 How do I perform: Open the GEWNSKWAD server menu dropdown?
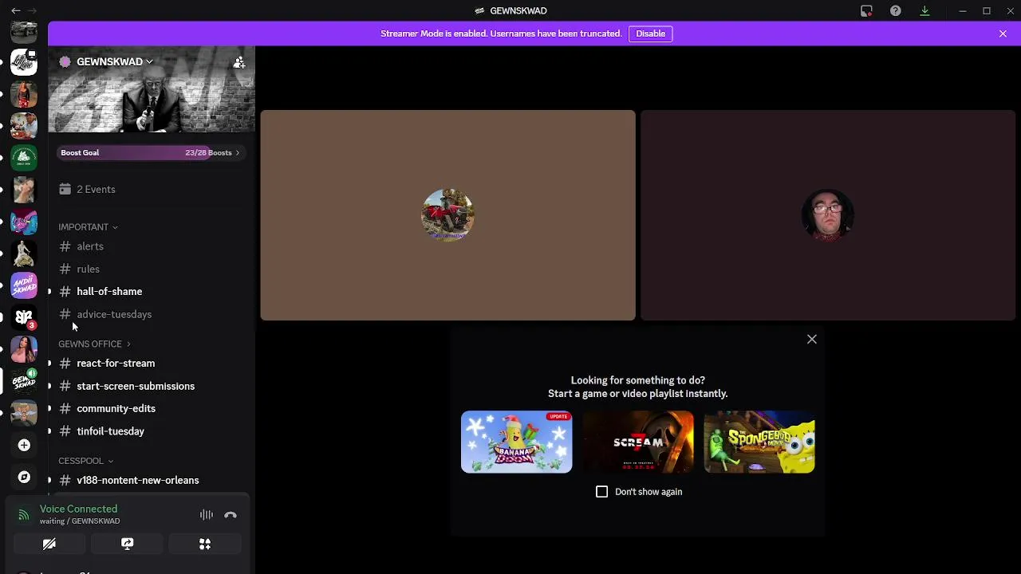[x=114, y=61]
